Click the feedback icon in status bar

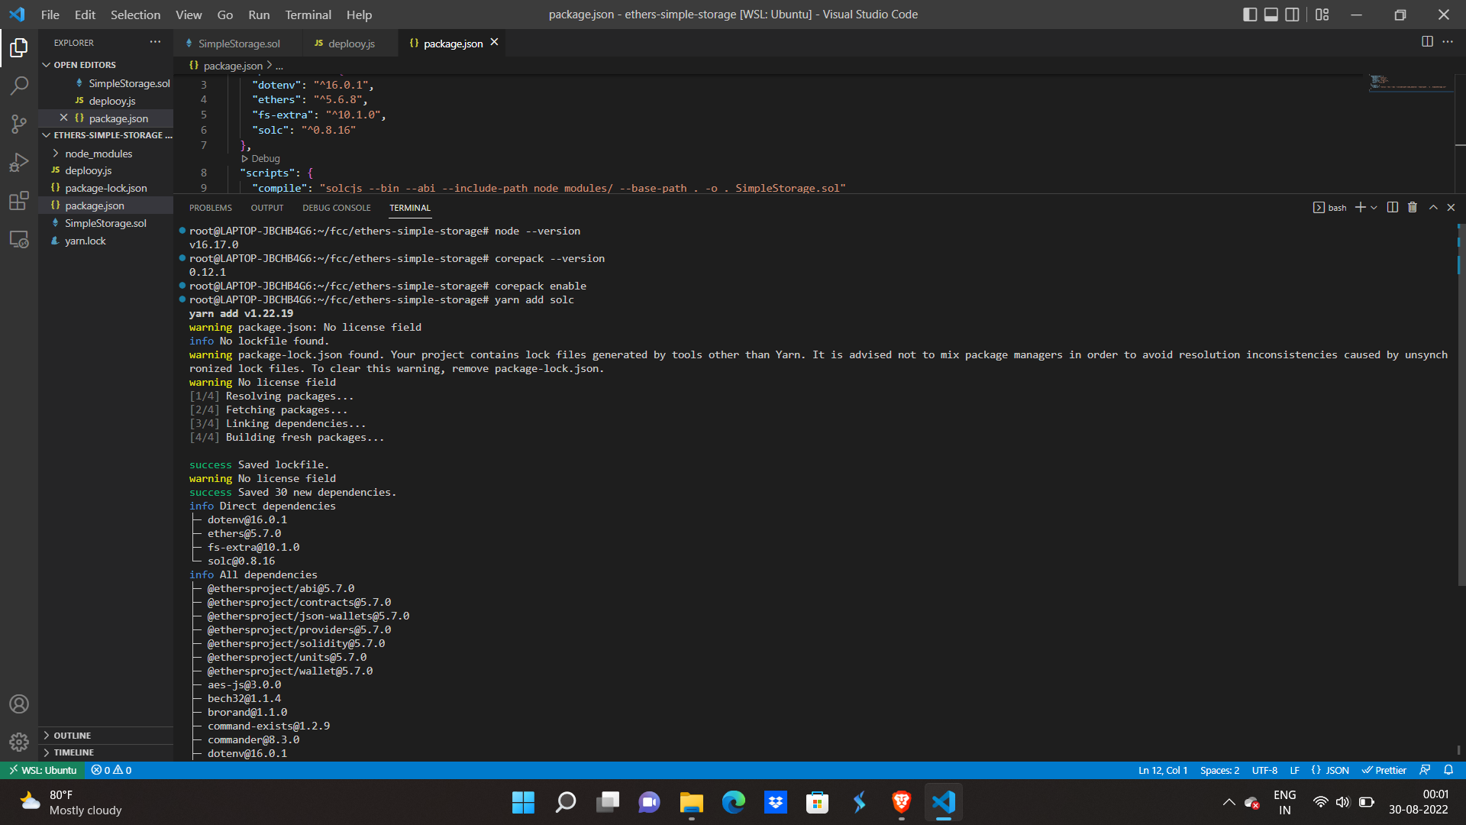(x=1425, y=770)
